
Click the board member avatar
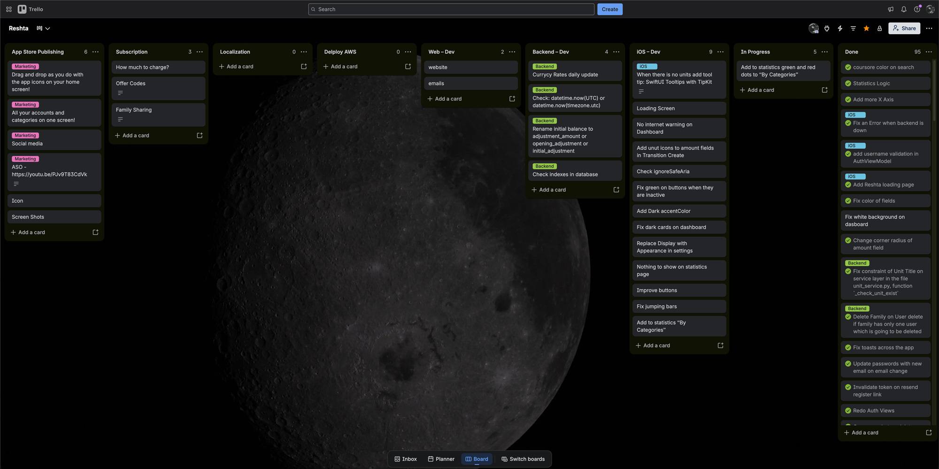(814, 28)
